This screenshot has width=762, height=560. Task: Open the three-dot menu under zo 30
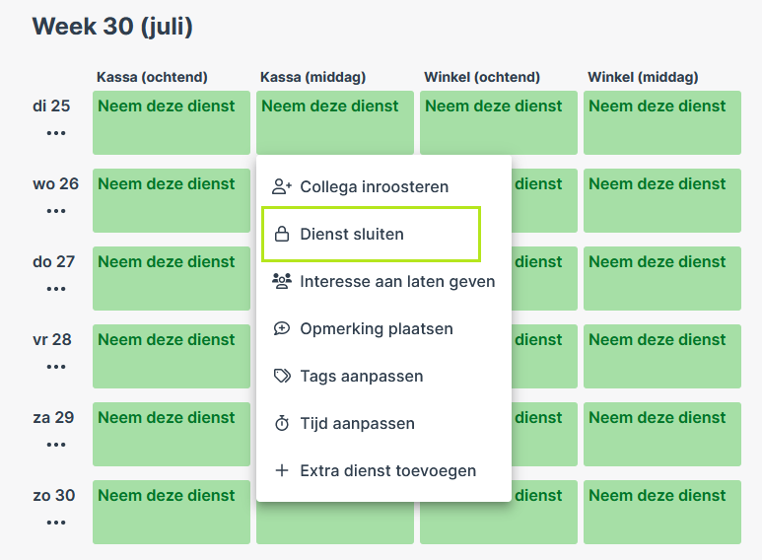[56, 523]
